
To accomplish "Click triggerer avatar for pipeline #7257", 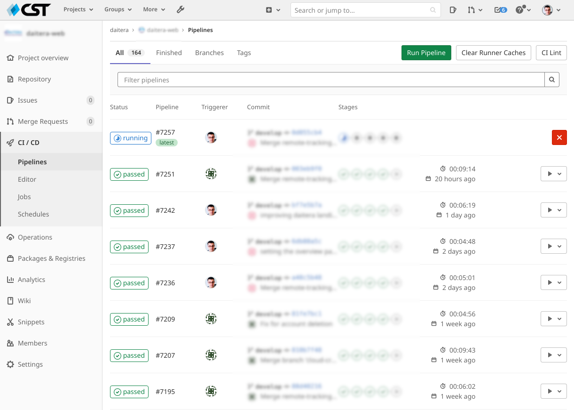I will click(x=211, y=137).
